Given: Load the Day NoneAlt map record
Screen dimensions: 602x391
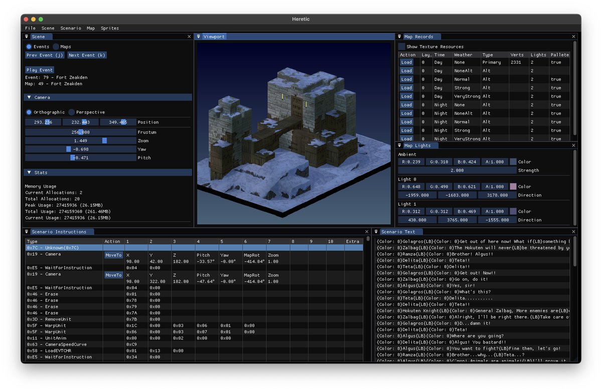Looking at the screenshot, I should 406,71.
